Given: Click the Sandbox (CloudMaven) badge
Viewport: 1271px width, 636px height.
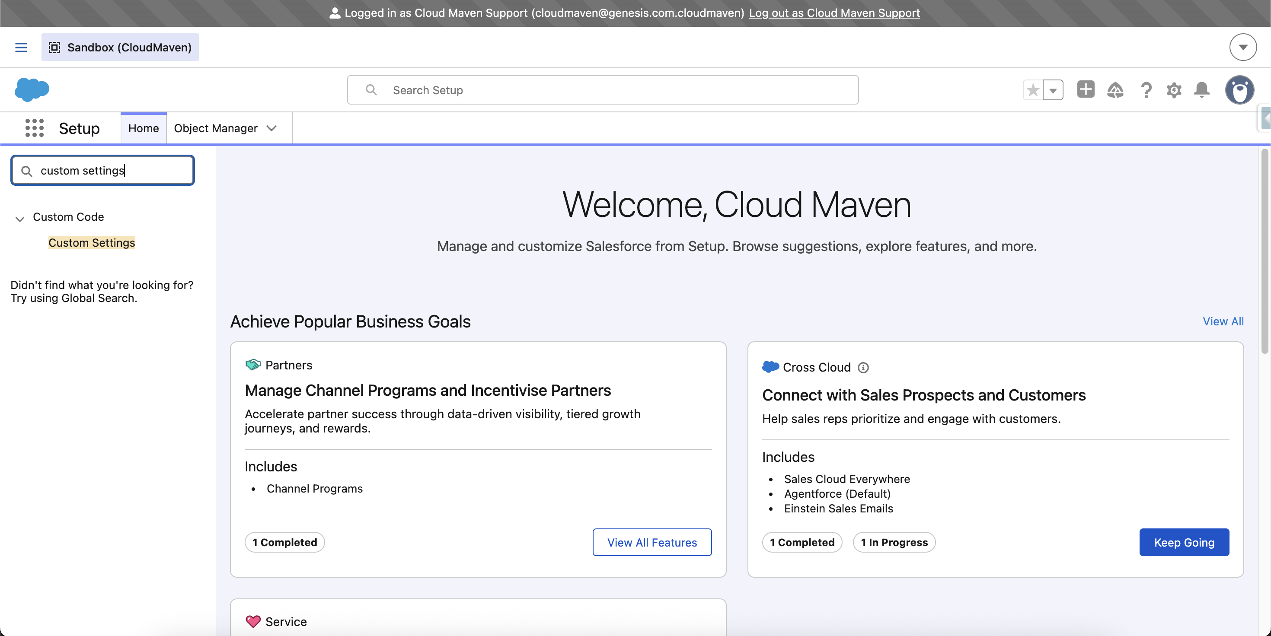Looking at the screenshot, I should click(x=120, y=48).
